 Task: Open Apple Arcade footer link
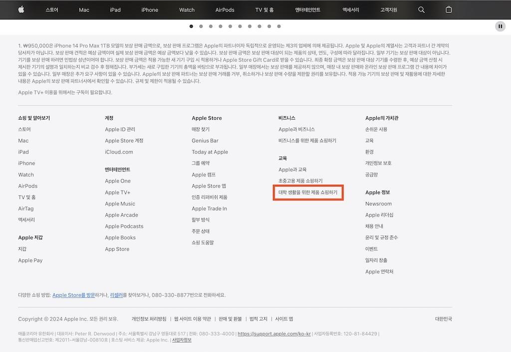click(x=122, y=215)
